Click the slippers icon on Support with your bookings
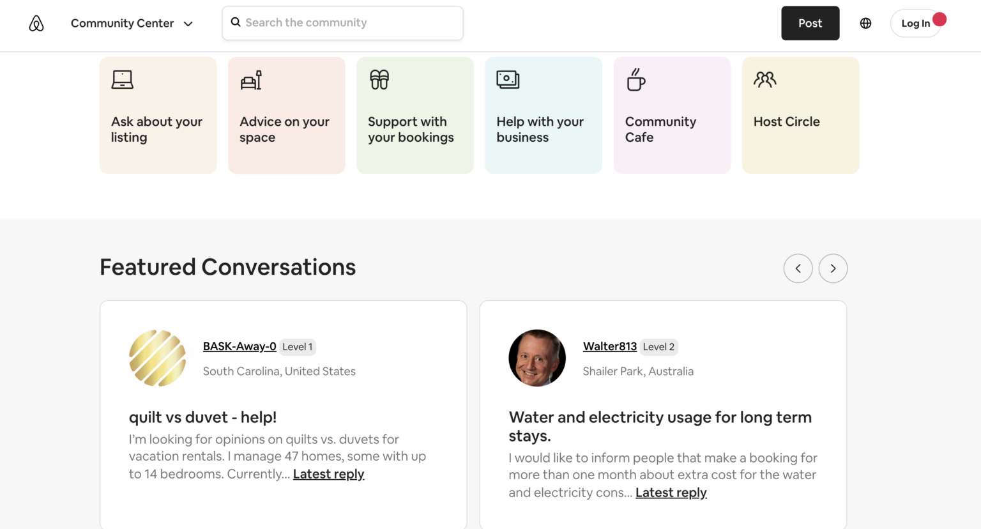Screen dimensions: 981x529 pyautogui.click(x=379, y=79)
